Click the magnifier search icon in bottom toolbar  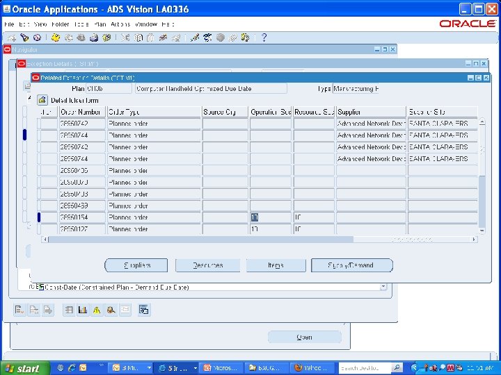point(111,310)
